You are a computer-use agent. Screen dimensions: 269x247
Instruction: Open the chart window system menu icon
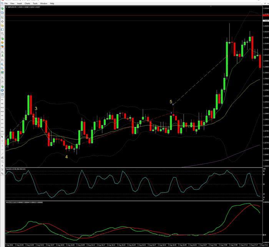(2, 3)
